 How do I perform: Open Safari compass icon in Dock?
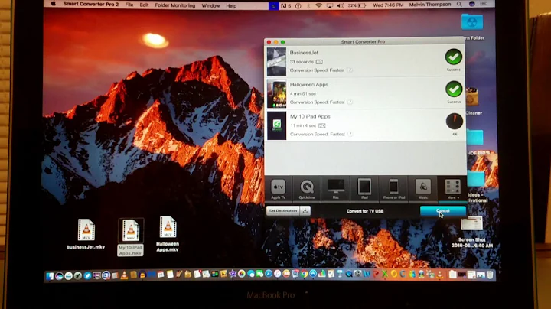pyautogui.click(x=269, y=274)
